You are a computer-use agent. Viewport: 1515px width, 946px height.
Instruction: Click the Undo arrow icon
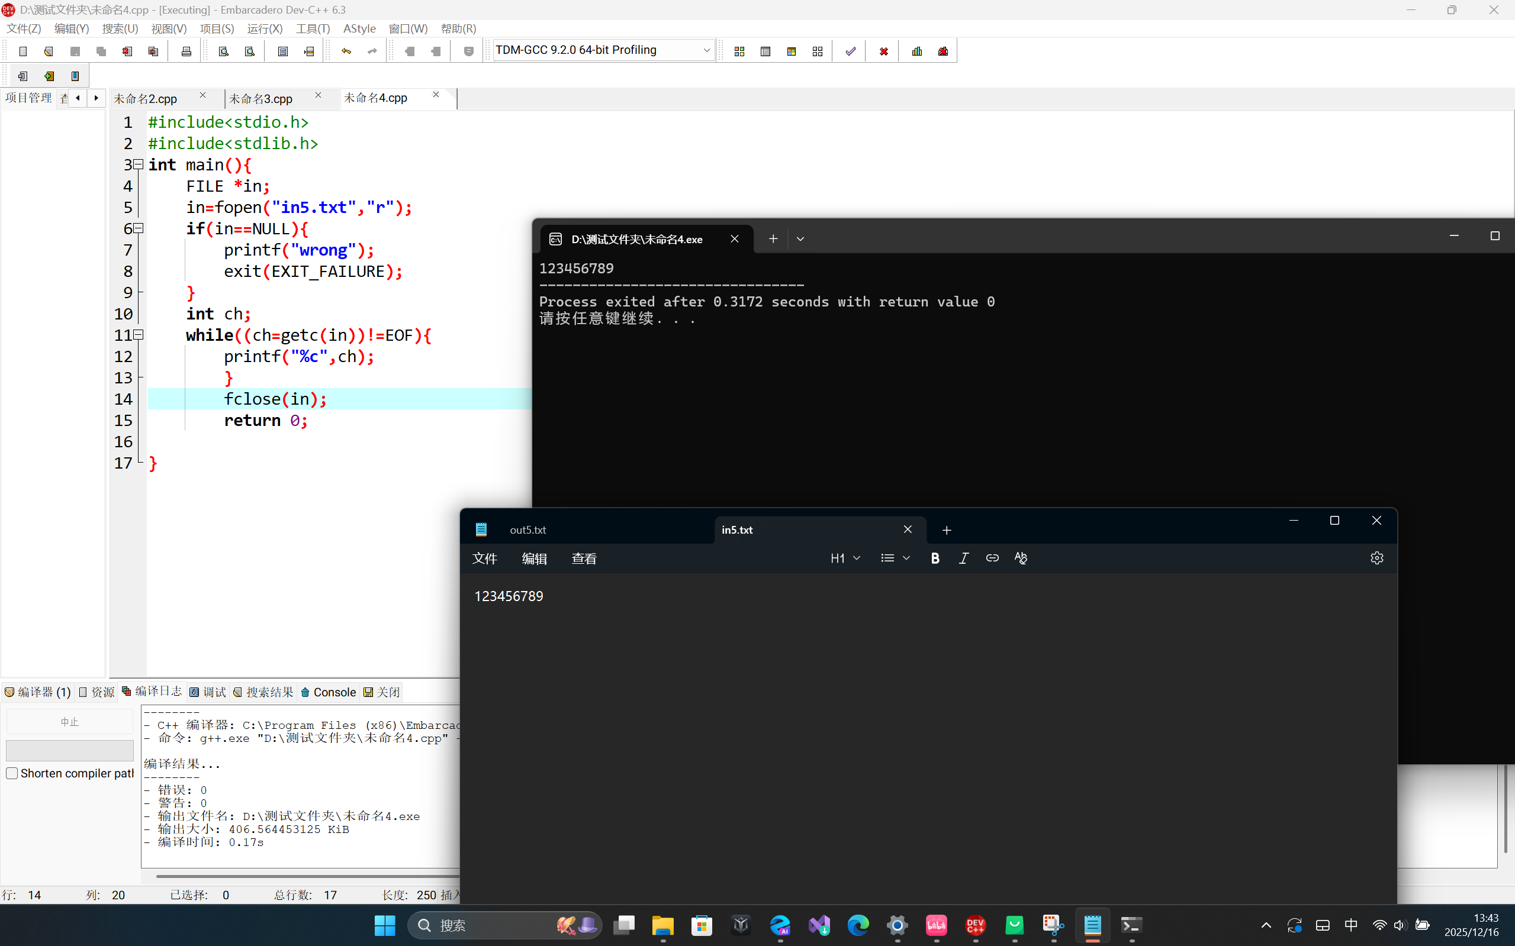coord(346,51)
